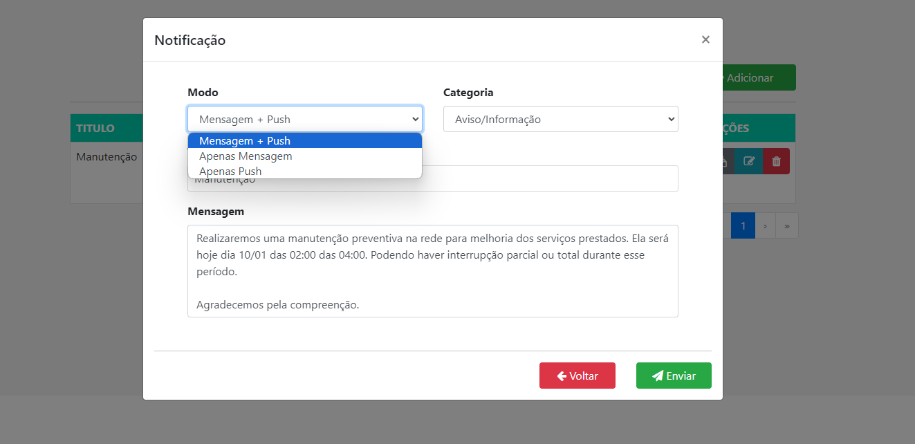915x444 pixels.
Task: Click the TITULO column header
Action: click(x=97, y=128)
